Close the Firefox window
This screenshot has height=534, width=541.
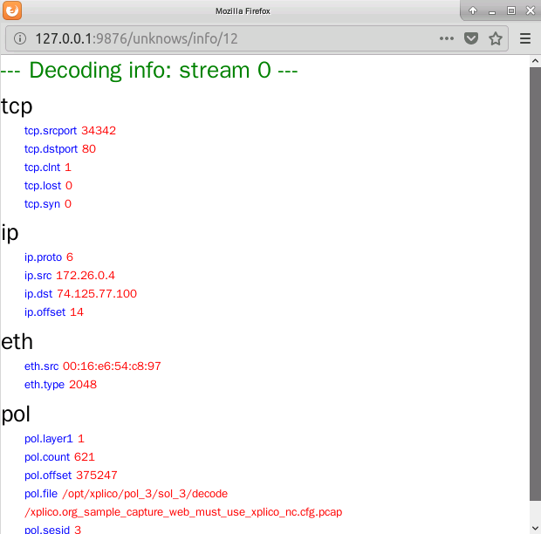[x=531, y=10]
